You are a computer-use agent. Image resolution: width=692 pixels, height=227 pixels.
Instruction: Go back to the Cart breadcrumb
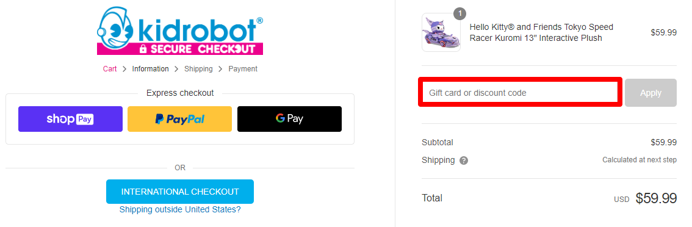[110, 69]
